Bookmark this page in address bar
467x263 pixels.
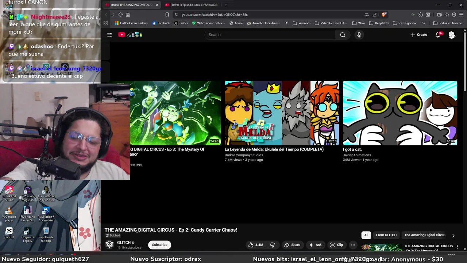coord(167,15)
